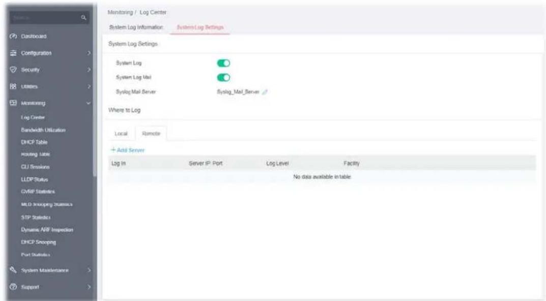Image resolution: width=546 pixels, height=301 pixels.
Task: Click the Server IP: Port column header
Action: (x=206, y=163)
